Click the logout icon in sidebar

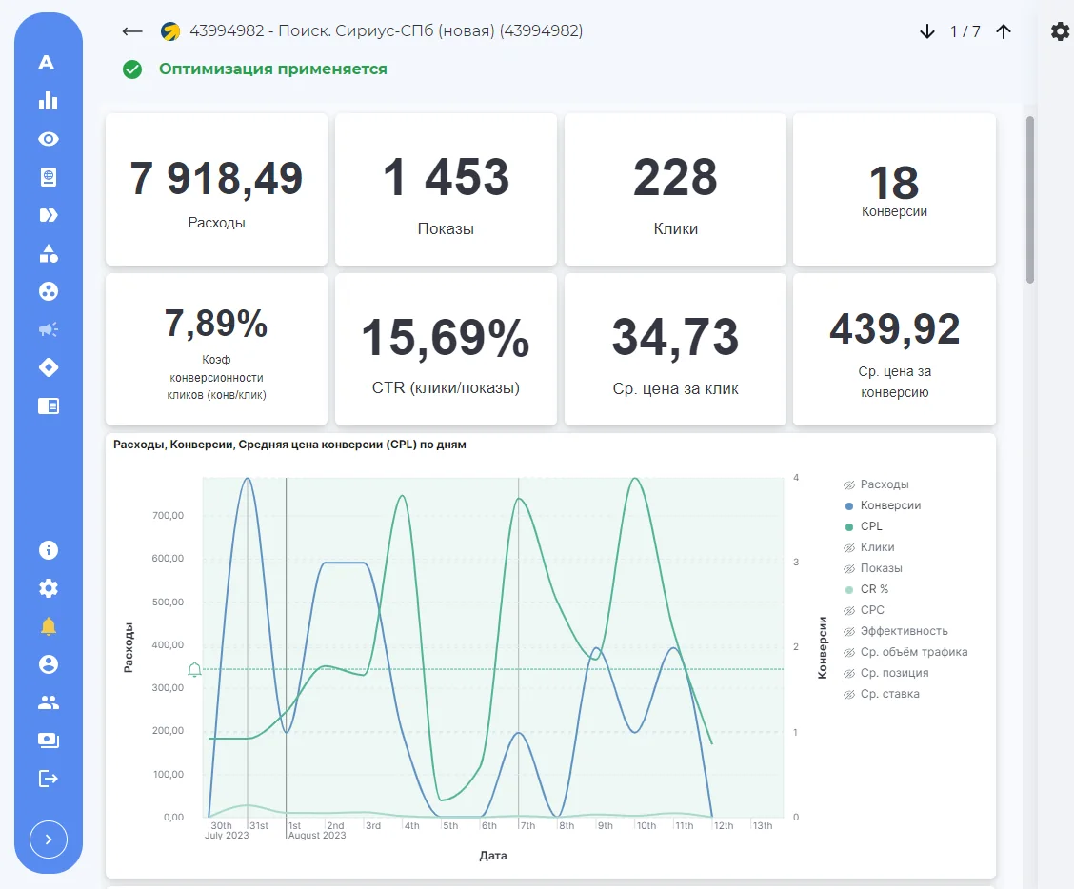(48, 779)
